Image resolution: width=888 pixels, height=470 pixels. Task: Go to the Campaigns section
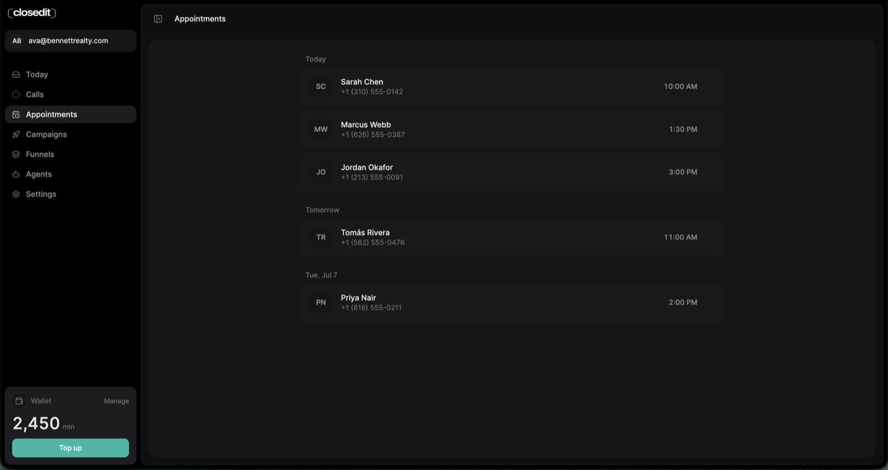[70, 134]
